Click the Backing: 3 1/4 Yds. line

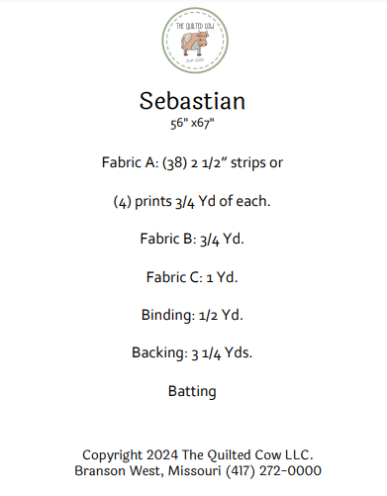coord(192,352)
